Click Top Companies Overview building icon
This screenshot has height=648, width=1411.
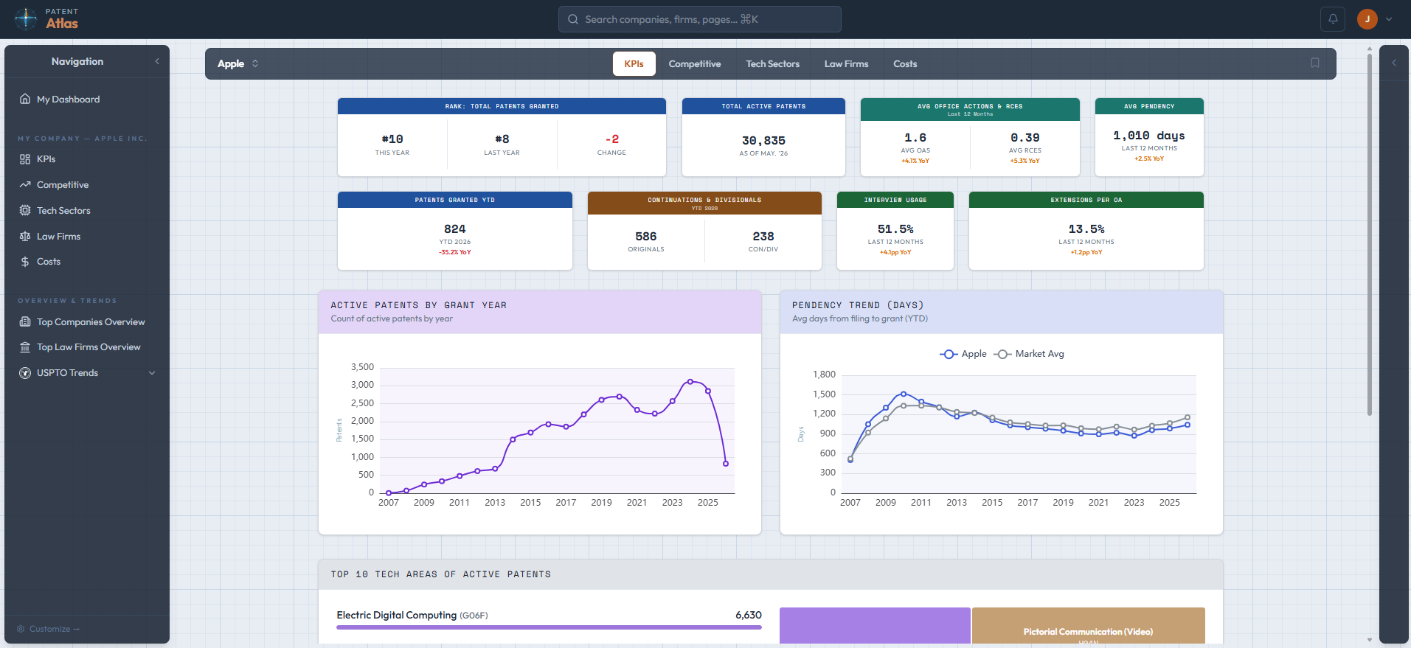coord(25,322)
